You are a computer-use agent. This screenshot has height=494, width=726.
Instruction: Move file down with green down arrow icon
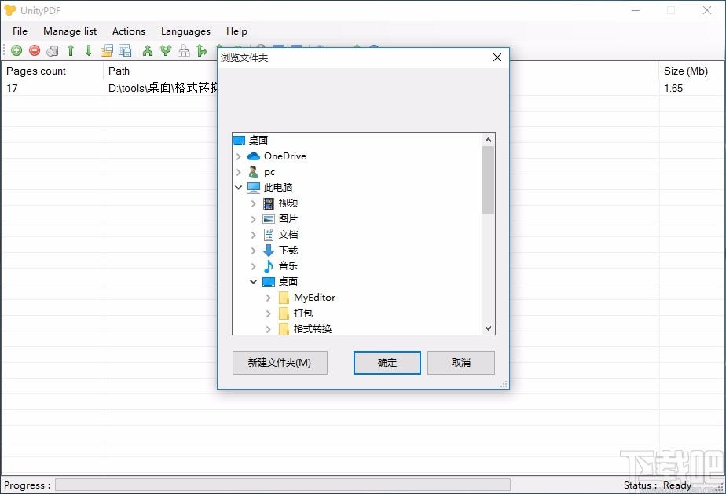(x=88, y=49)
